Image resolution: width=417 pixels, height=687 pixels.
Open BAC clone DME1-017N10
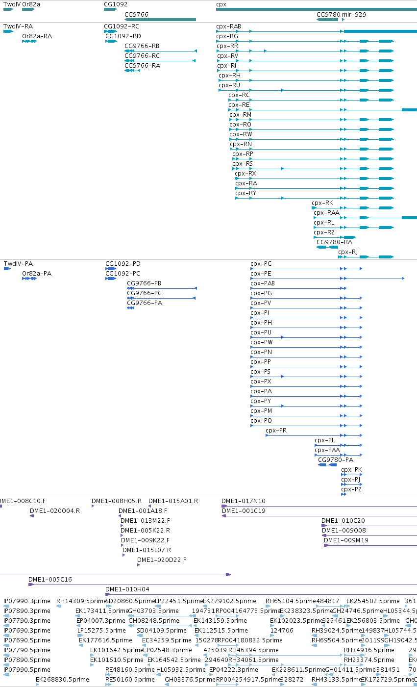pos(244,501)
